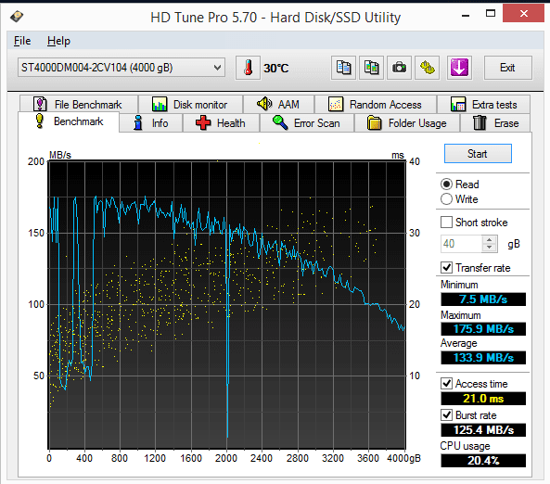
Task: Enable the Short stroke checkbox
Action: [x=446, y=223]
